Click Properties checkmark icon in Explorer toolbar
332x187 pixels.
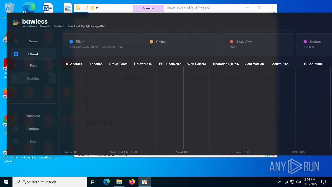click(x=86, y=8)
